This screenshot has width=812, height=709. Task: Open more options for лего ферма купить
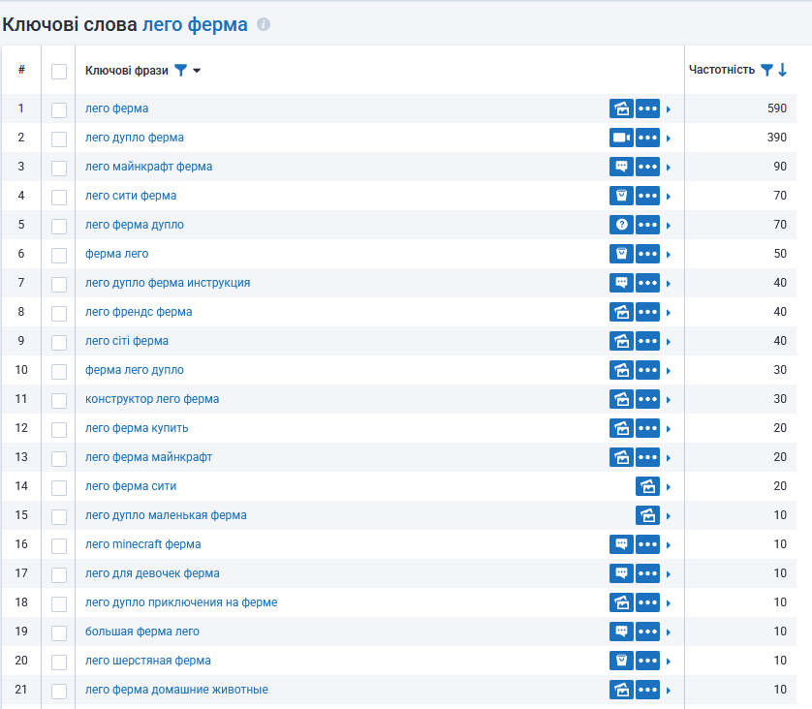click(x=648, y=428)
